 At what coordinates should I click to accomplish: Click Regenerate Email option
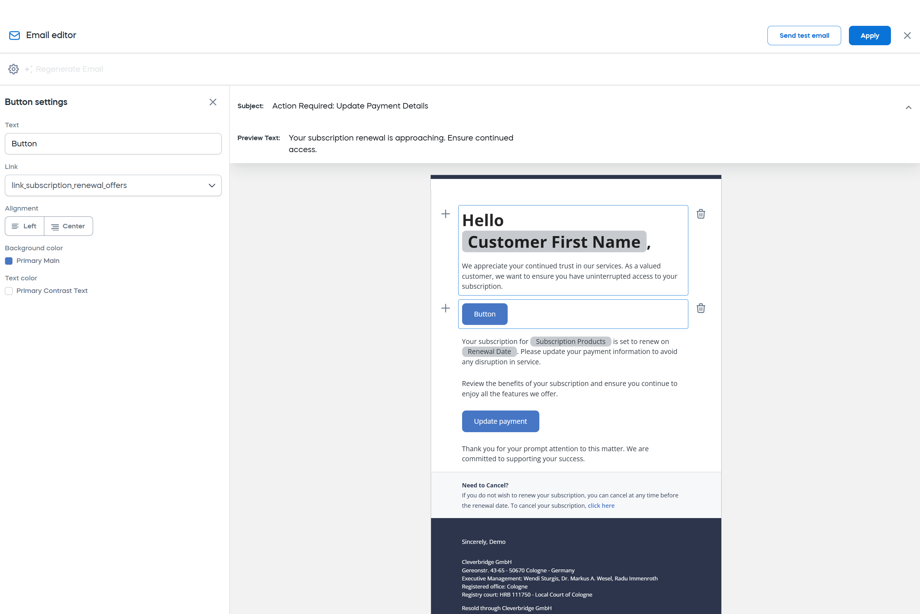[x=64, y=69]
